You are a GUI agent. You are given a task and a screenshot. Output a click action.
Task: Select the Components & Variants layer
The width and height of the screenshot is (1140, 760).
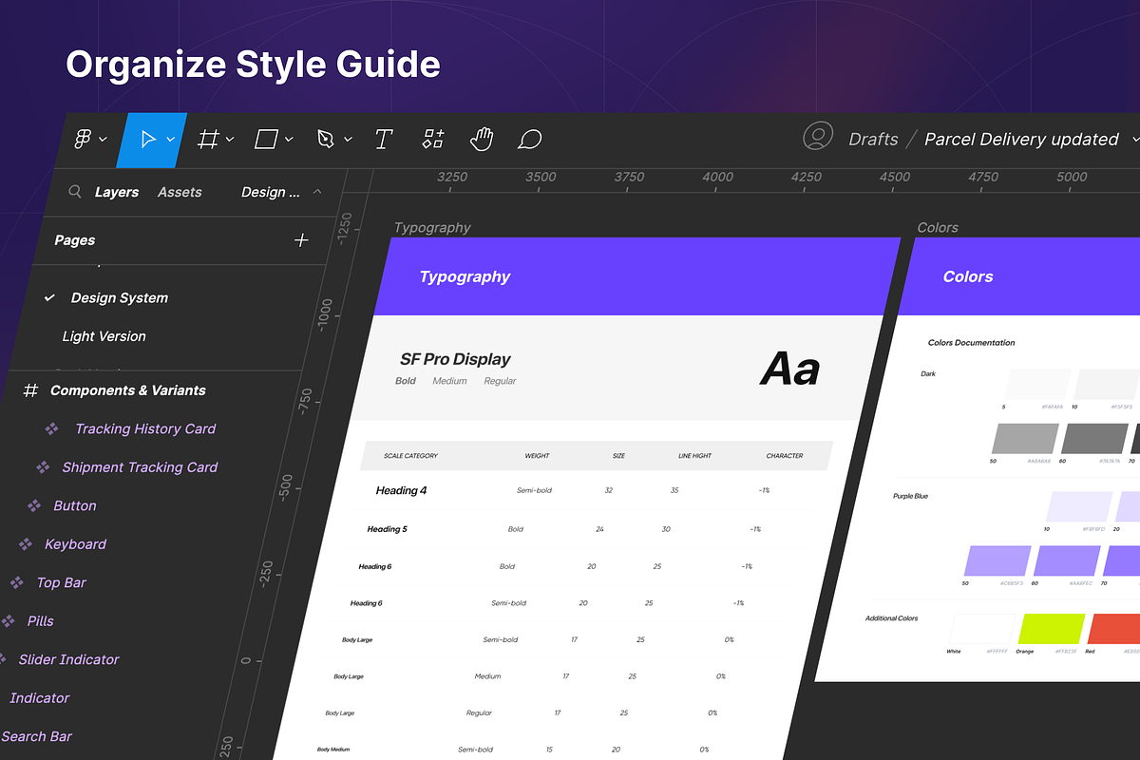tap(128, 390)
